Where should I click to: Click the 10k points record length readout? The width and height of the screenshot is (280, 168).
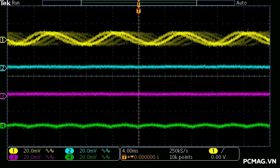click(x=181, y=157)
